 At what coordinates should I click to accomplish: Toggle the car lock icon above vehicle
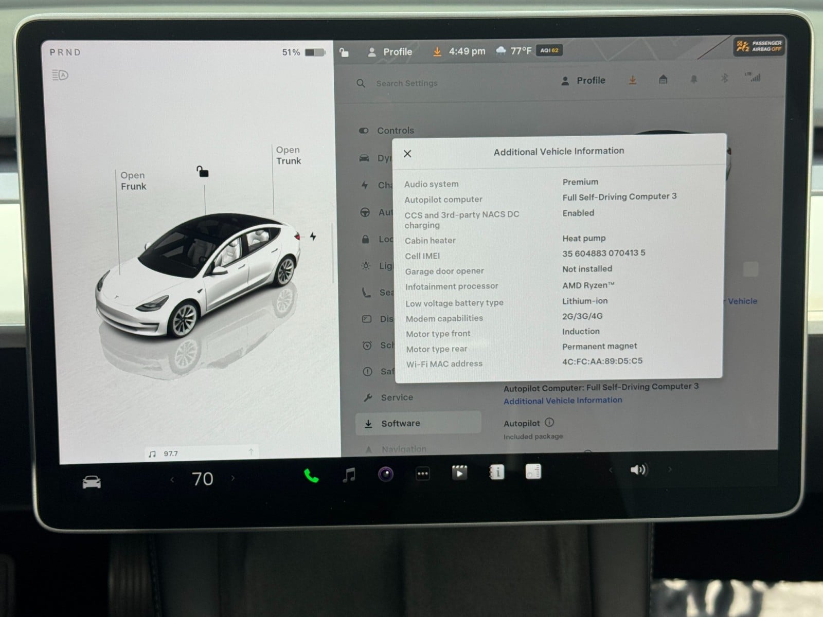(203, 172)
